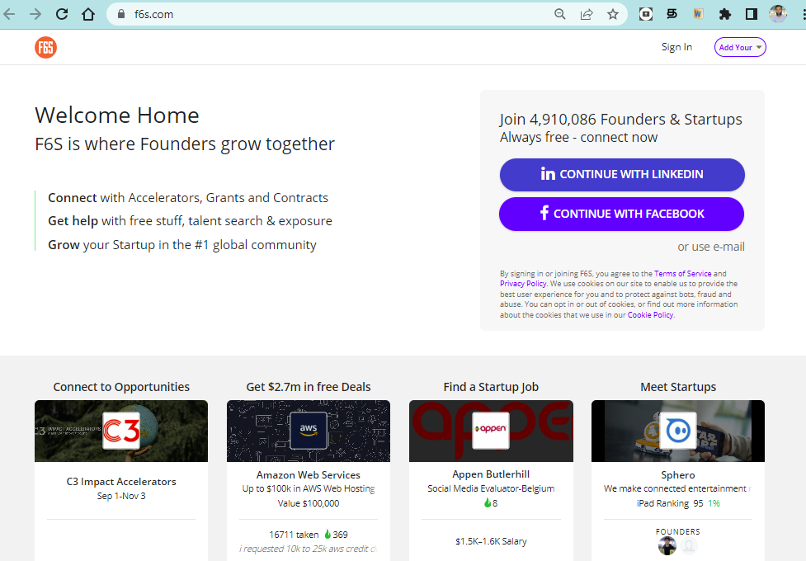Open the Privacy Policy link
806x561 pixels.
(523, 284)
